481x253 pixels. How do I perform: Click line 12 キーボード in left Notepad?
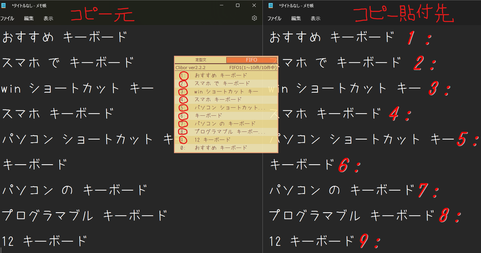click(x=44, y=241)
